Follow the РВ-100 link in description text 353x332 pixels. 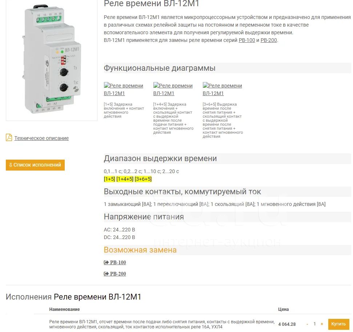click(x=247, y=40)
